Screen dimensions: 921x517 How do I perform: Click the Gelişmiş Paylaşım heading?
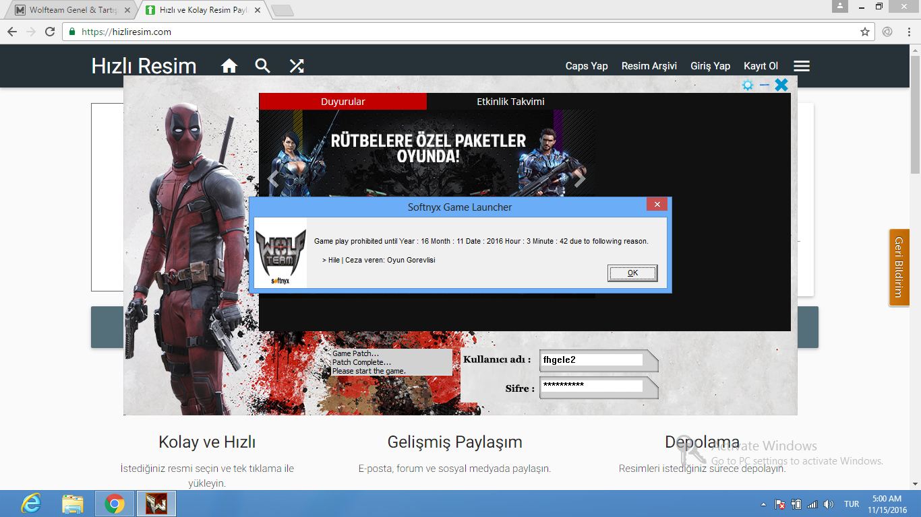coord(455,442)
